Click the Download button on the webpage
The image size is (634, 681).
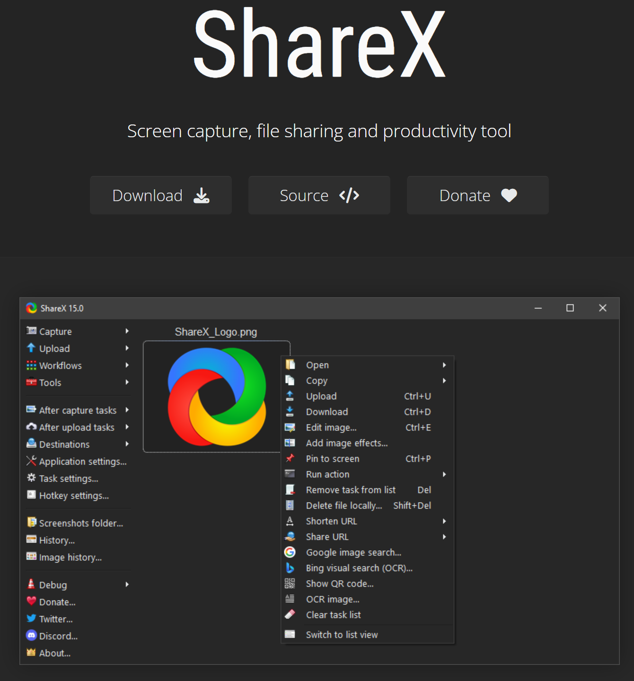pyautogui.click(x=161, y=195)
